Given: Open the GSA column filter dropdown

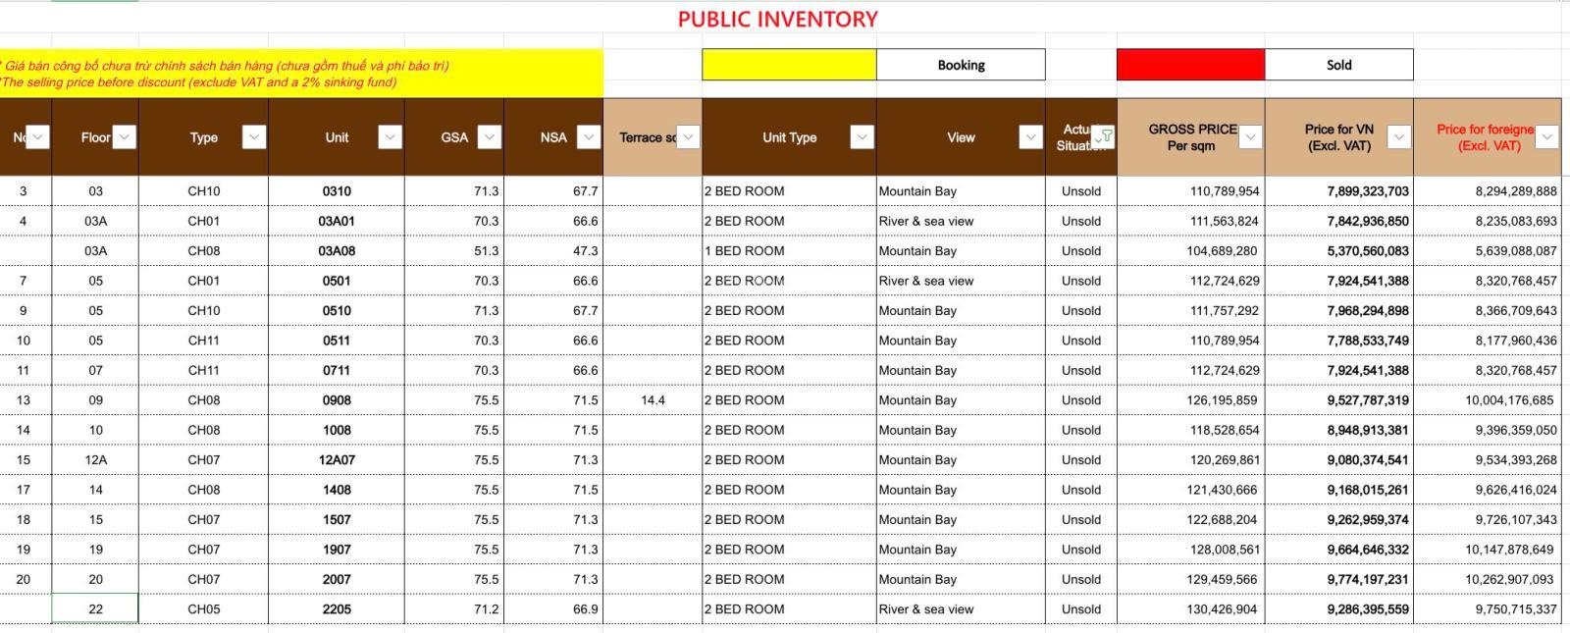Looking at the screenshot, I should pos(490,137).
